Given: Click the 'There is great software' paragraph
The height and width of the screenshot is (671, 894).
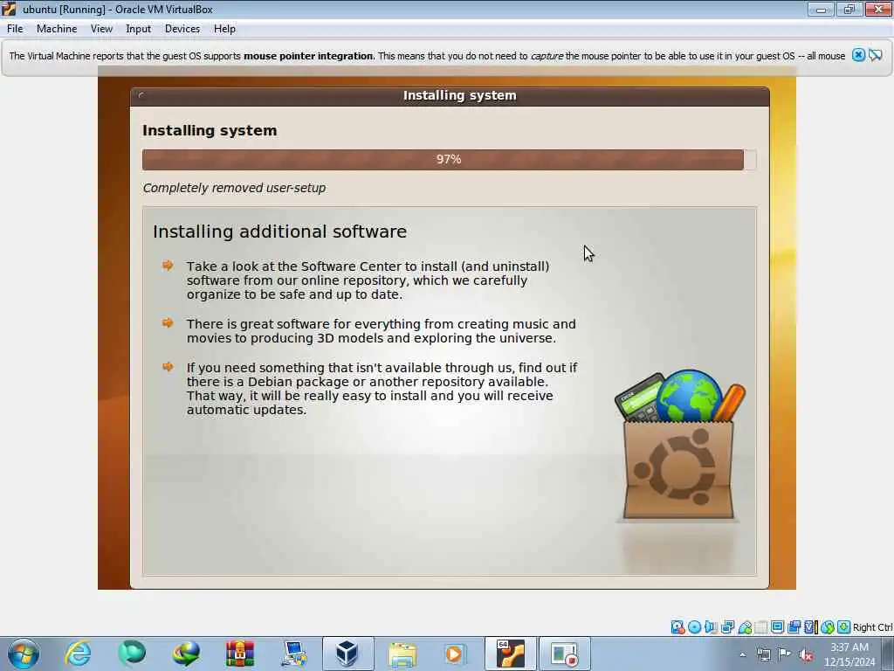Looking at the screenshot, I should (381, 331).
